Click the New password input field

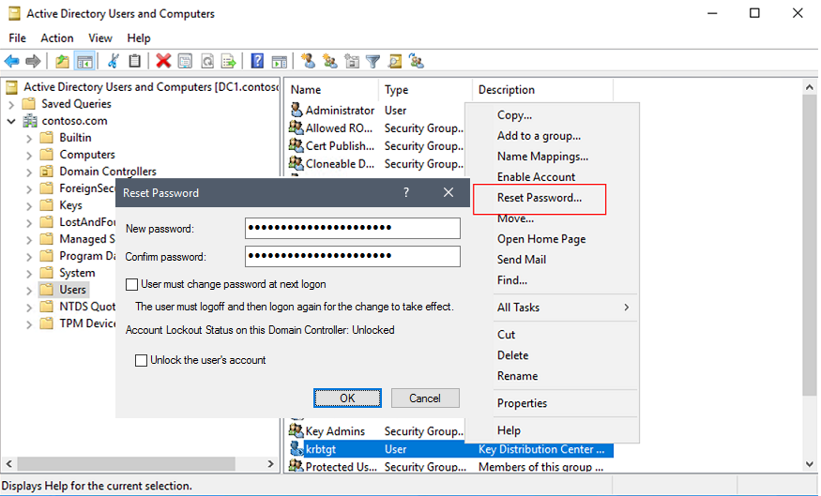pos(353,228)
